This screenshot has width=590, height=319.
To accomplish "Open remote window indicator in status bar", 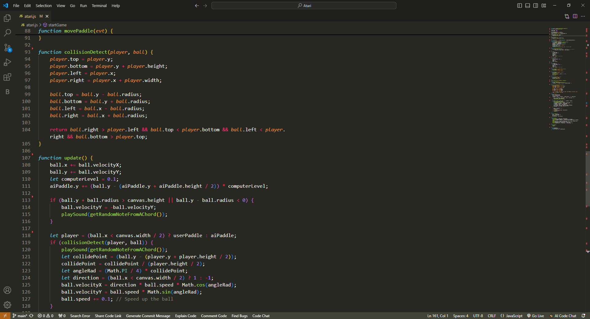I will tap(5, 316).
